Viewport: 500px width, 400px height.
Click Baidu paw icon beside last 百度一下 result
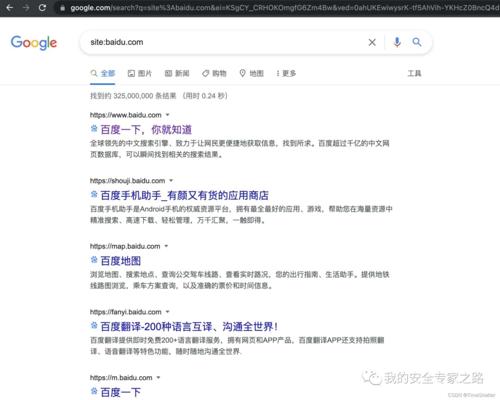tap(94, 391)
